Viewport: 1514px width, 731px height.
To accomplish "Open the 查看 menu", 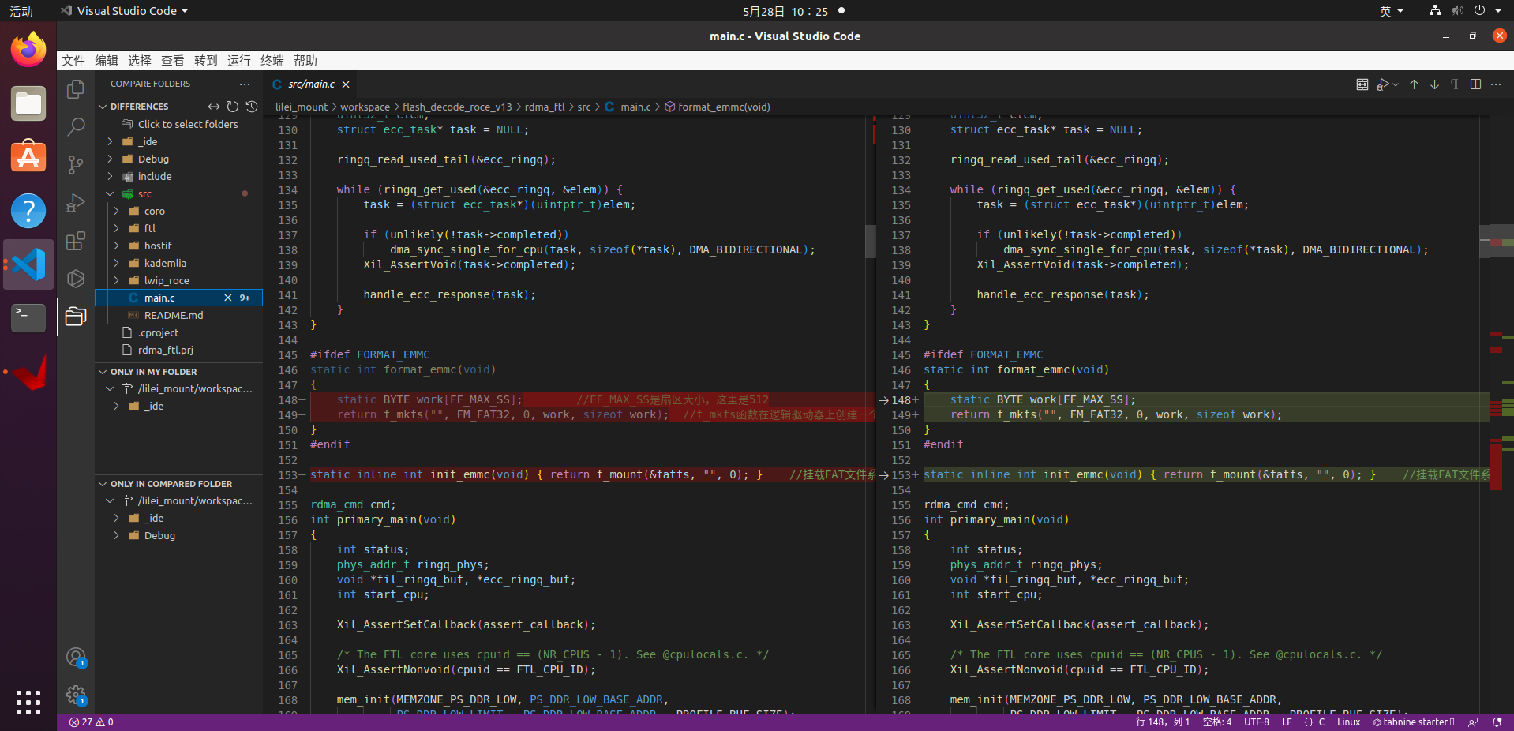I will (x=173, y=61).
